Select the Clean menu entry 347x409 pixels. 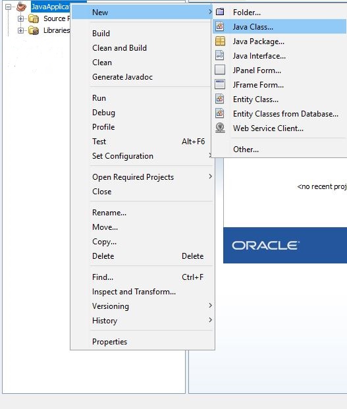[142, 63]
